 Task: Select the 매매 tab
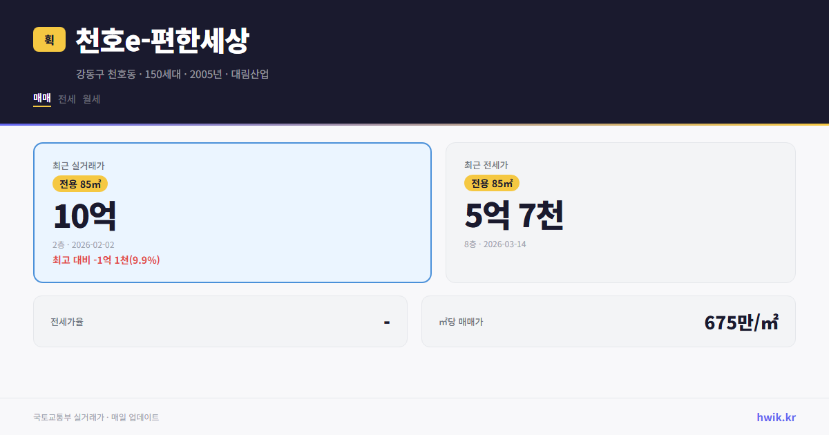(42, 99)
